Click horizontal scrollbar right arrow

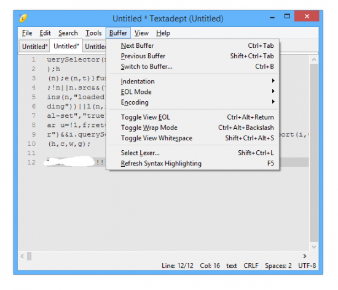tap(304, 256)
